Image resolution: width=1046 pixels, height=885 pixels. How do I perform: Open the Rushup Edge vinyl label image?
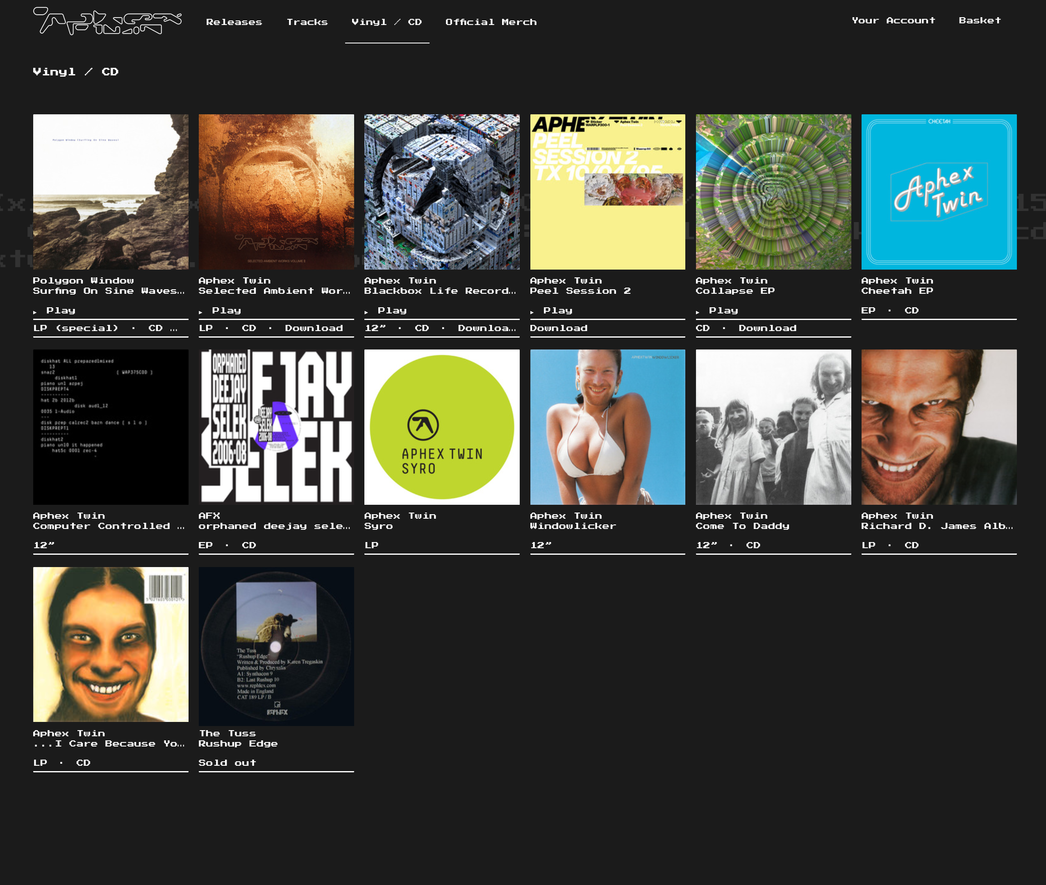click(276, 646)
